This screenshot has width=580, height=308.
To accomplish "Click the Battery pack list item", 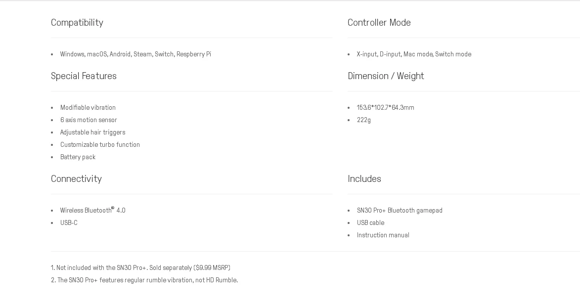I will [78, 157].
